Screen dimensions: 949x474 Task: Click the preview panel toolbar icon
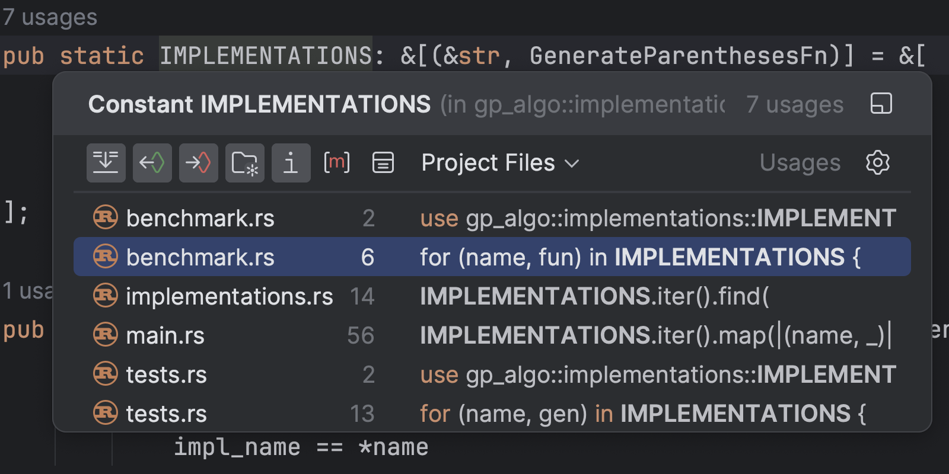coord(383,162)
